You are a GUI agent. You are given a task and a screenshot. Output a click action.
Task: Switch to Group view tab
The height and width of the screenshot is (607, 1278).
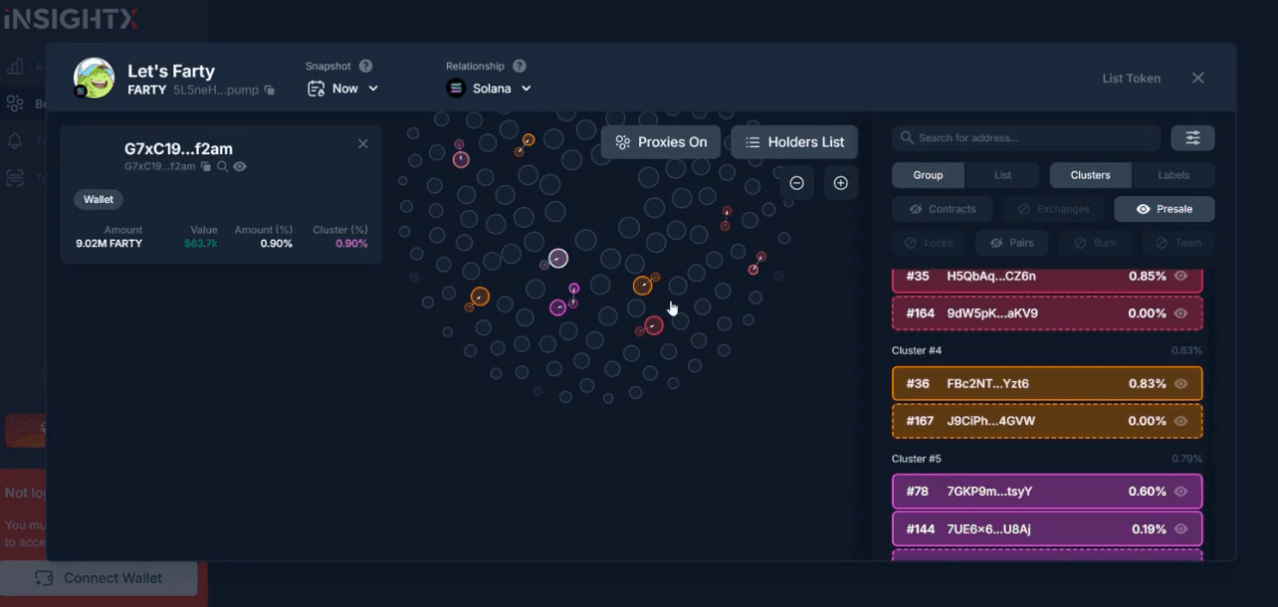[929, 175]
